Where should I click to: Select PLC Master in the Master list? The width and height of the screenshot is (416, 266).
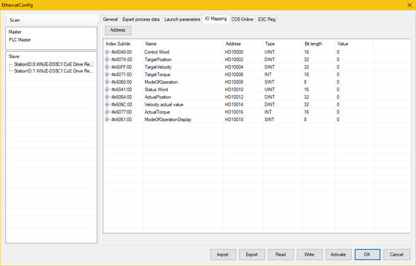pyautogui.click(x=20, y=40)
